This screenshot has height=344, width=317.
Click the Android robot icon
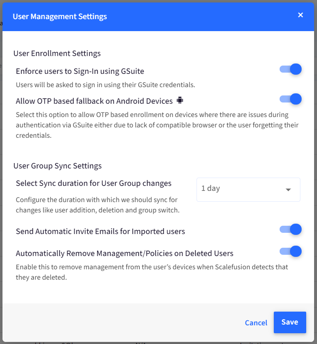[x=180, y=100]
